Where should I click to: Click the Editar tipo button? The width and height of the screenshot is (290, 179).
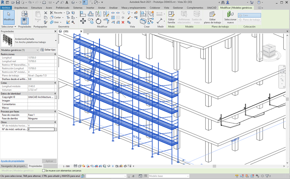coord(48,50)
